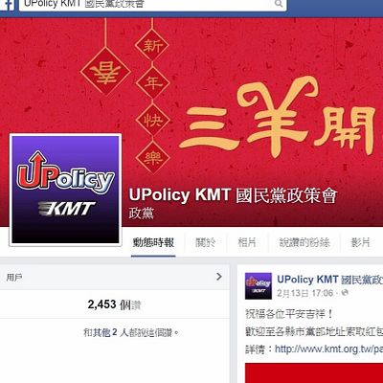The height and width of the screenshot is (383, 383).
Task: Switch to the 動態時報 tab
Action: point(153,243)
